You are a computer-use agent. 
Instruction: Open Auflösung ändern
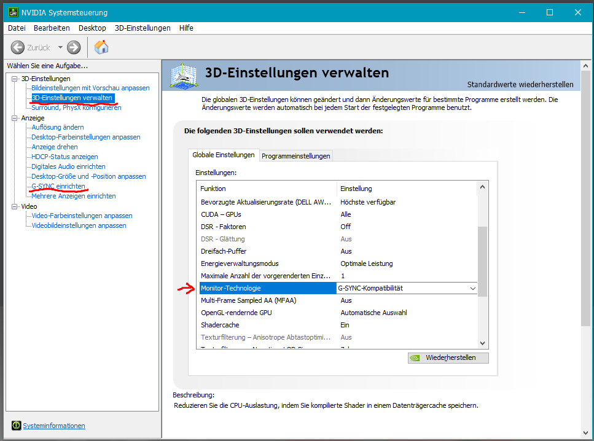58,127
